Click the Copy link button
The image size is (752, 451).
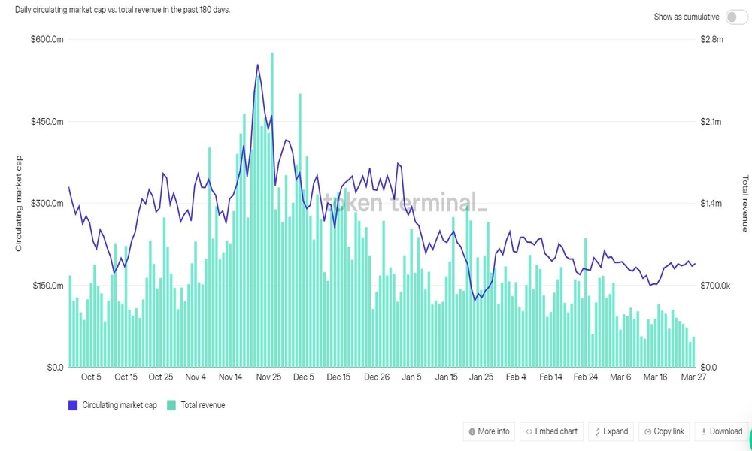[x=664, y=431]
